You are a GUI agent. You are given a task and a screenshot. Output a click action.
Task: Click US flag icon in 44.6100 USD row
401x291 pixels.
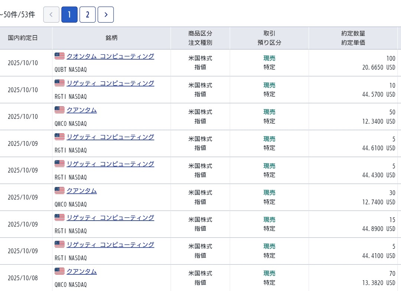59,137
